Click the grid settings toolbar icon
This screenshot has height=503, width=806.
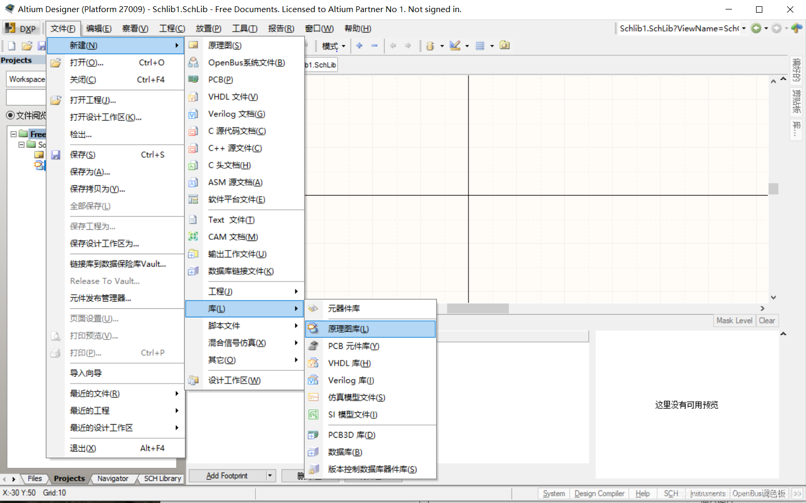480,46
